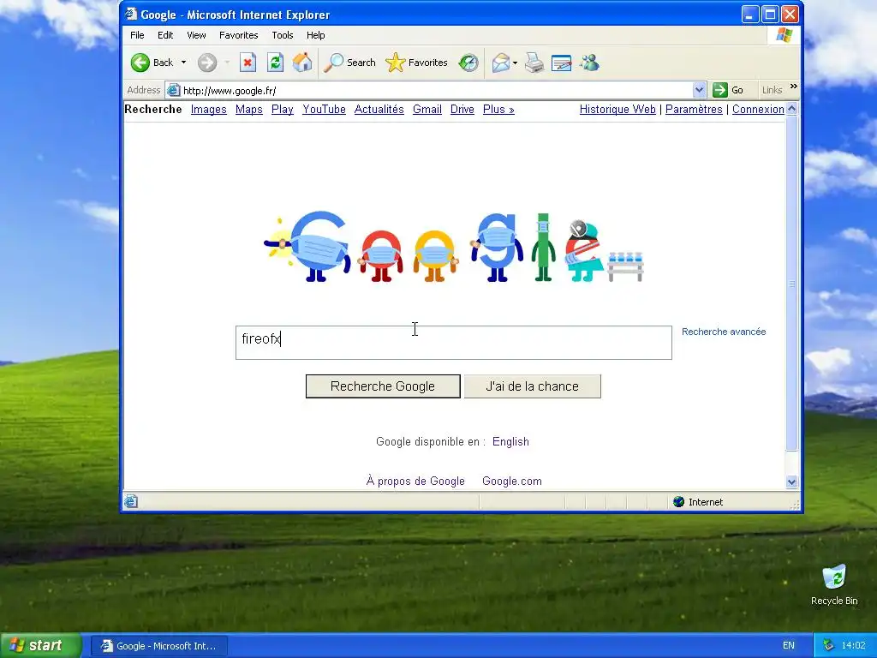This screenshot has height=658, width=877.
Task: Click the Mail envelope icon
Action: coord(501,63)
